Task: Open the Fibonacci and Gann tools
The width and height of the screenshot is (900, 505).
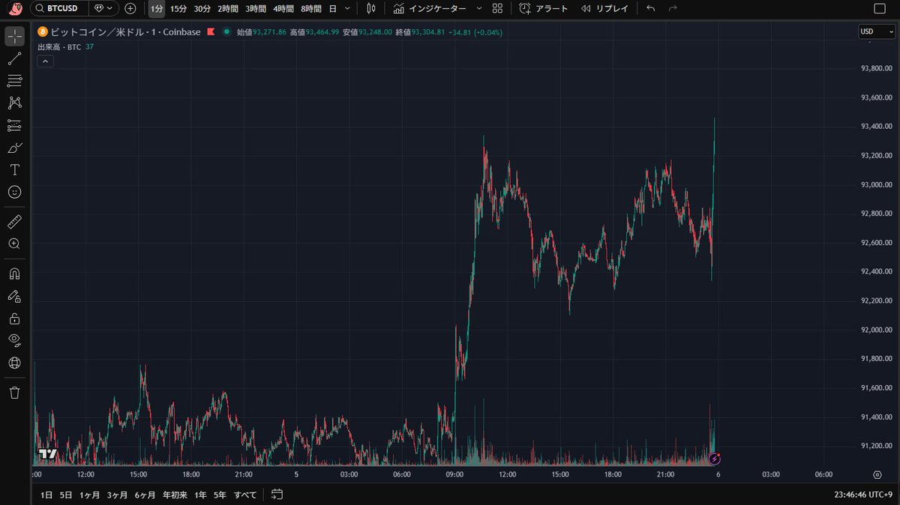Action: click(x=14, y=81)
